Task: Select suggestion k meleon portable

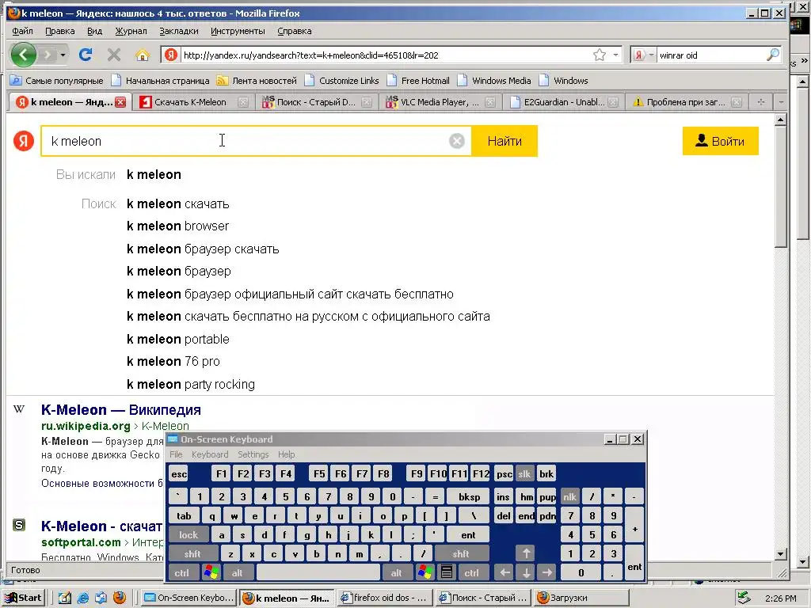Action: pyautogui.click(x=178, y=339)
